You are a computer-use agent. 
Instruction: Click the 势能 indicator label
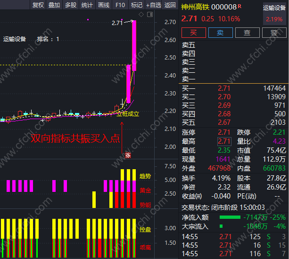click(x=145, y=205)
